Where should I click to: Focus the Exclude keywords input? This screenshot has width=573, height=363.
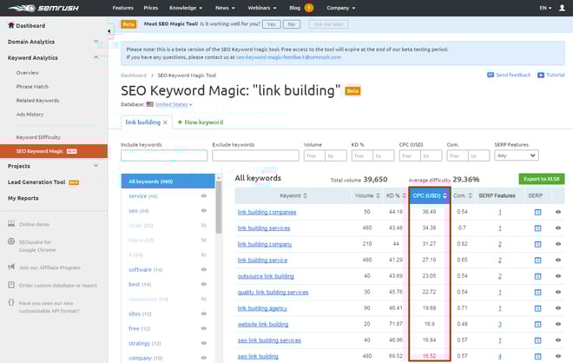(x=255, y=155)
